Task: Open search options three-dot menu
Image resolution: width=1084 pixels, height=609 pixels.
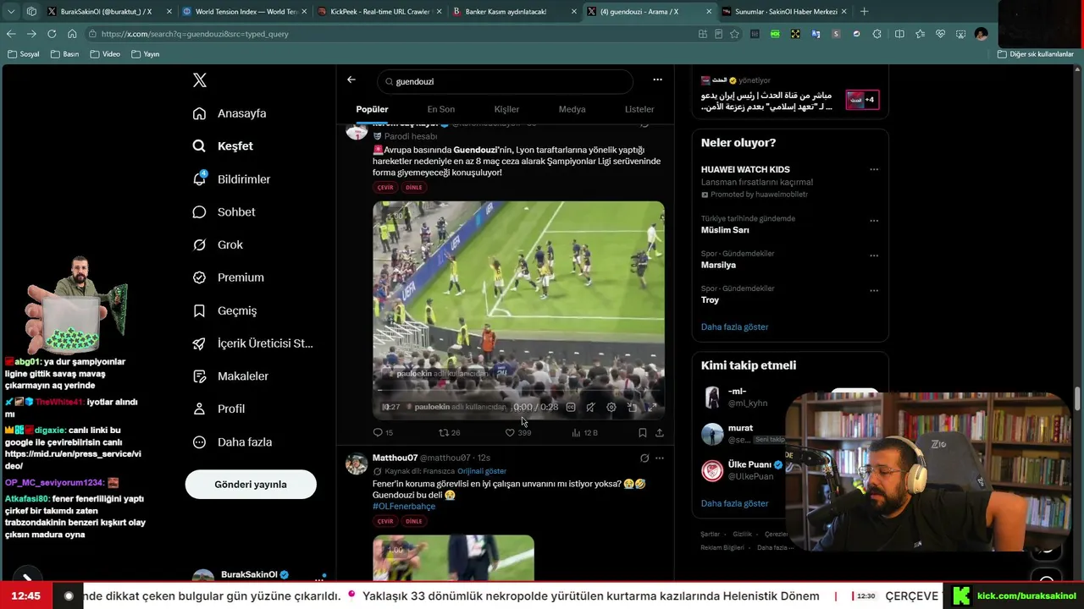Action: click(x=657, y=80)
